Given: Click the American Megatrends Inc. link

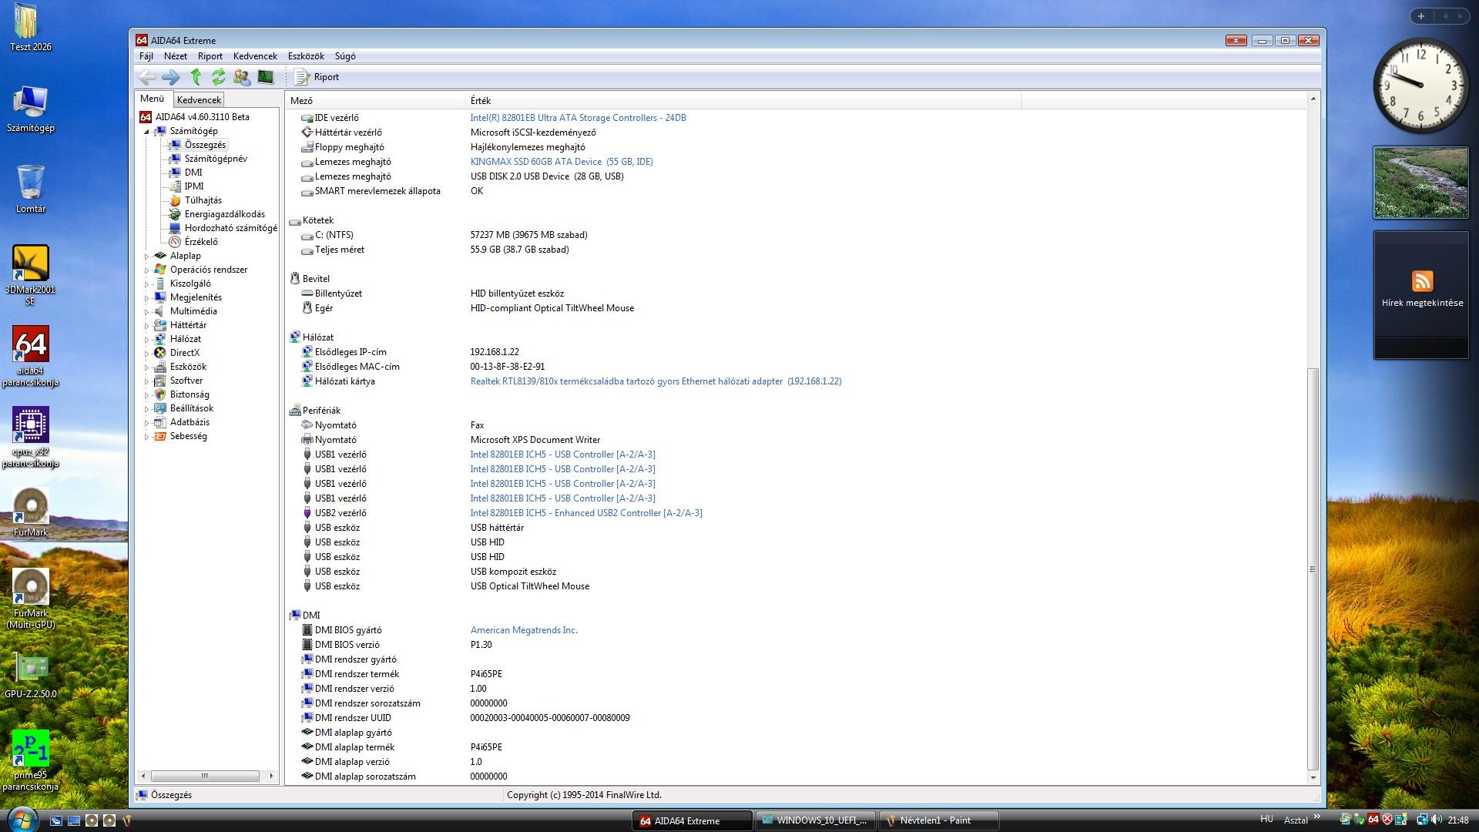Looking at the screenshot, I should [524, 630].
